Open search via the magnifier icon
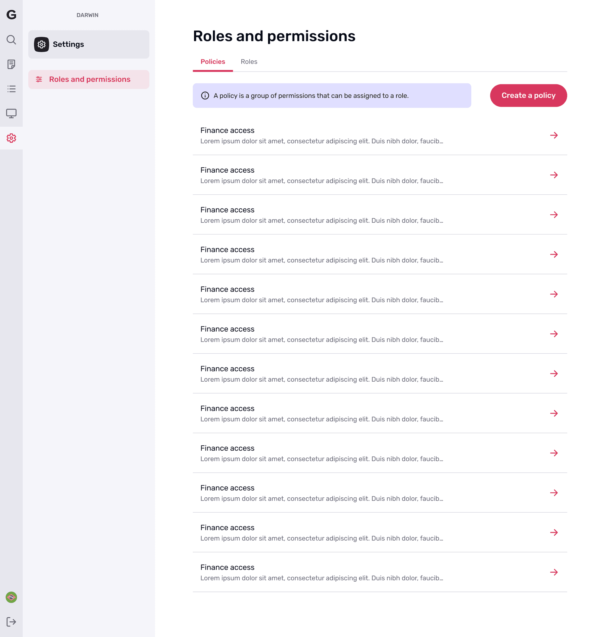Viewport: 605px width, 637px height. click(11, 40)
